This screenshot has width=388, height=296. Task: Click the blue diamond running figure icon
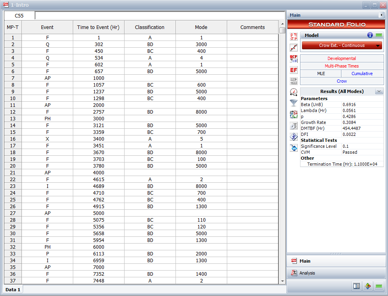point(293,137)
